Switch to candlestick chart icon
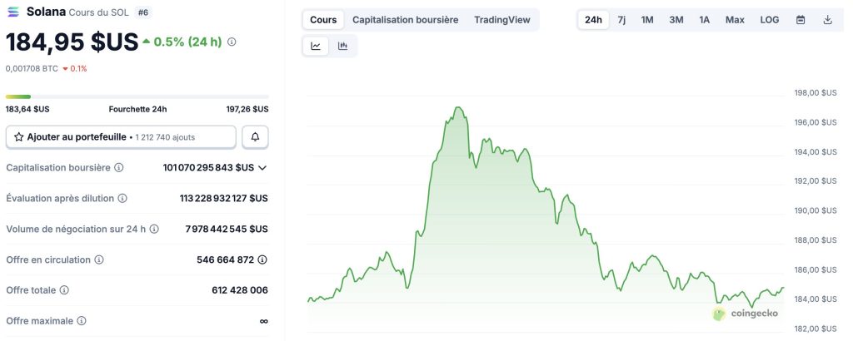The image size is (853, 341). point(342,46)
